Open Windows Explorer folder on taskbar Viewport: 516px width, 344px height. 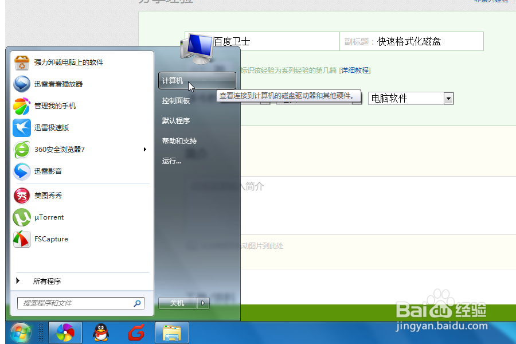[172, 333]
